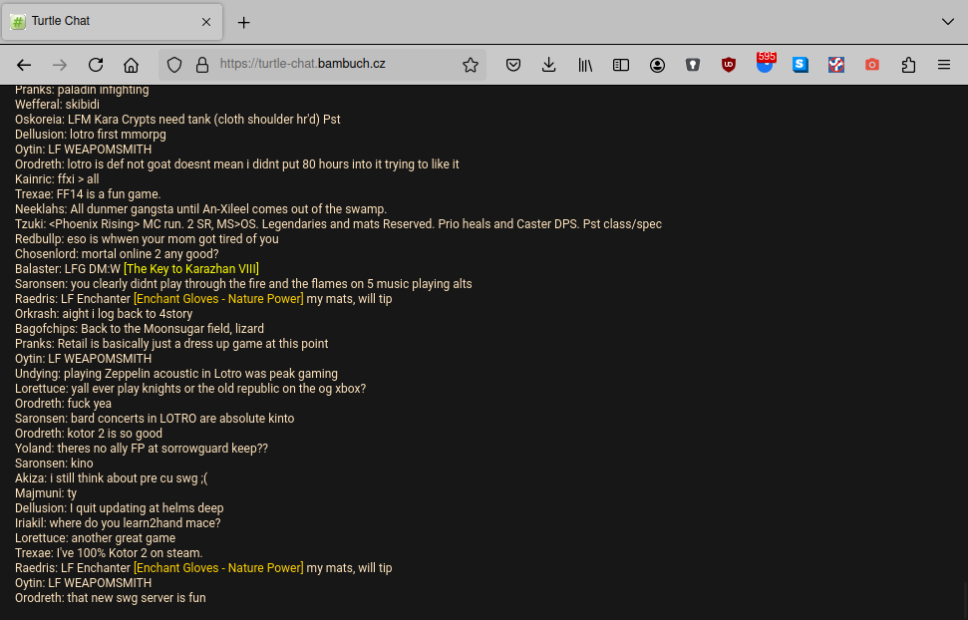Click 'Lorettuce: another great game'
The width and height of the screenshot is (968, 620).
(x=95, y=538)
